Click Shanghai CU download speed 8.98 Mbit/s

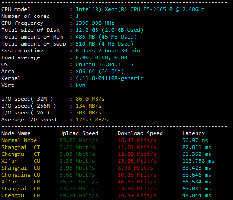[x=135, y=168]
